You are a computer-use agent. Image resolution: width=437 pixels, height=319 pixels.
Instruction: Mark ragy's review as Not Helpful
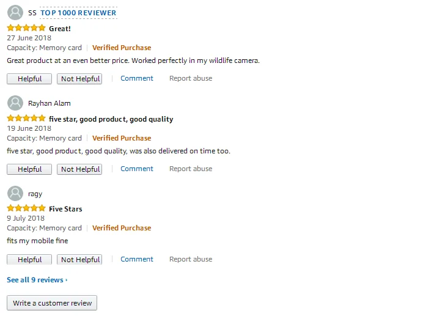79,259
